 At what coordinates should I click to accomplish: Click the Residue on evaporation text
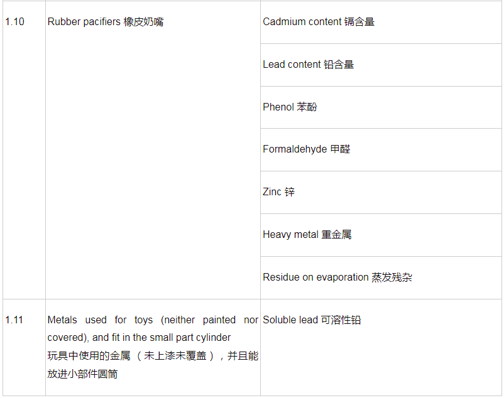pyautogui.click(x=315, y=277)
